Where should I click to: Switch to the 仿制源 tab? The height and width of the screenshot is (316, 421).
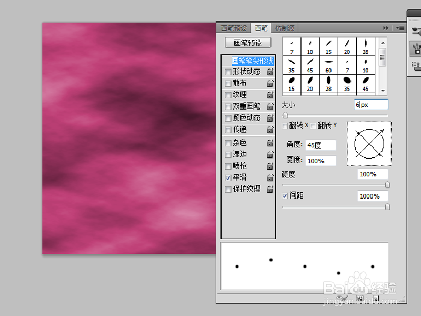[285, 28]
